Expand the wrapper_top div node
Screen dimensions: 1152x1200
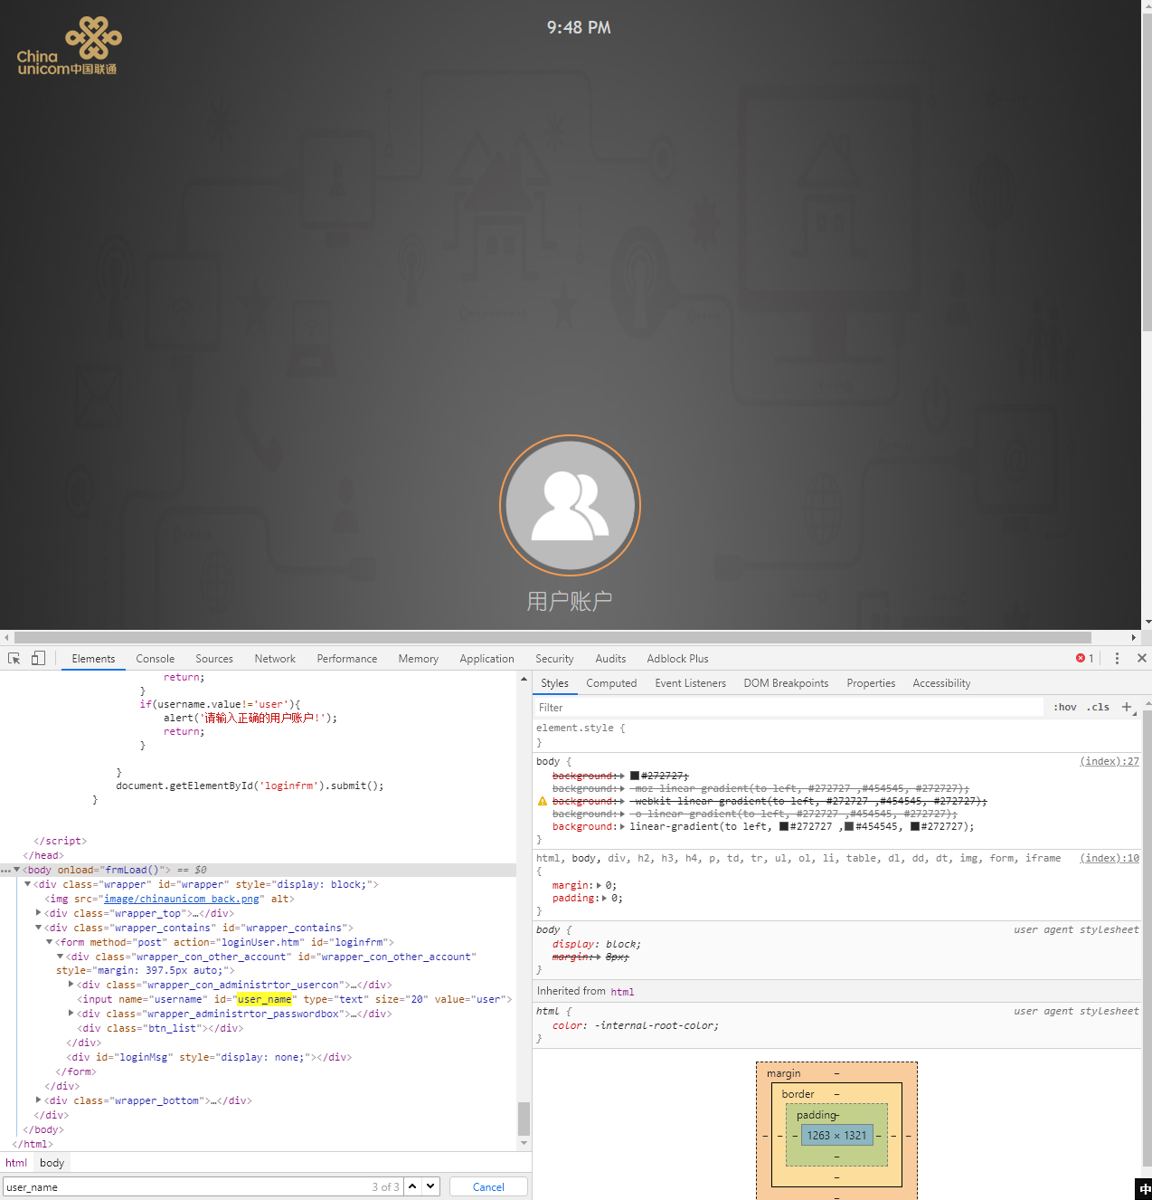[x=38, y=913]
